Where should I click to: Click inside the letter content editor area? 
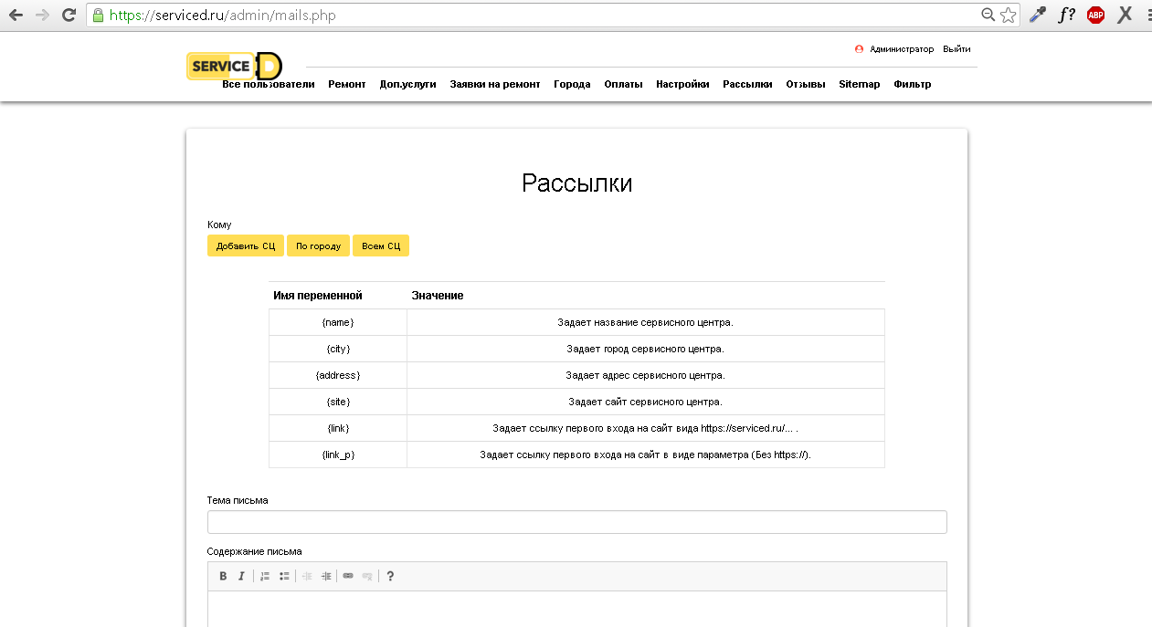coord(577,609)
